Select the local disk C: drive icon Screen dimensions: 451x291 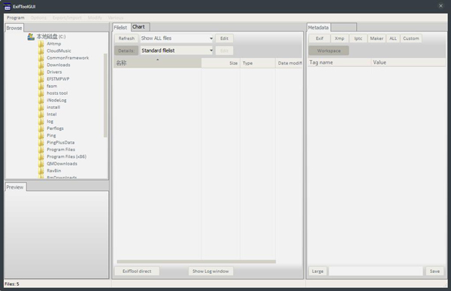(x=31, y=37)
